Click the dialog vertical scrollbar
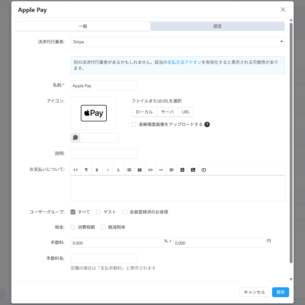The image size is (305, 305). pos(291,143)
